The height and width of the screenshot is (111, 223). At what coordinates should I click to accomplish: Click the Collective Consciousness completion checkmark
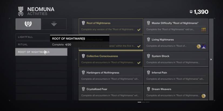coord(139,63)
